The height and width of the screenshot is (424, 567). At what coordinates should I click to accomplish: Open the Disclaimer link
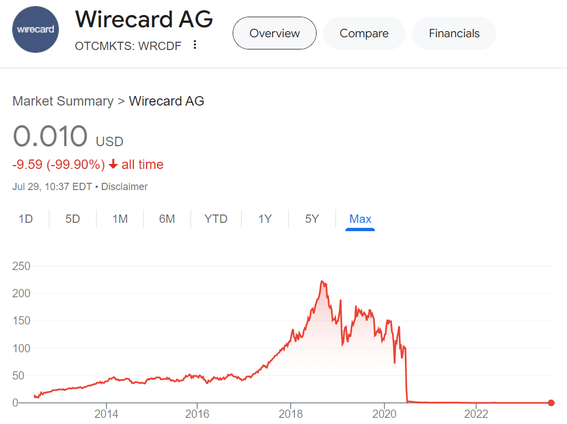pos(124,187)
